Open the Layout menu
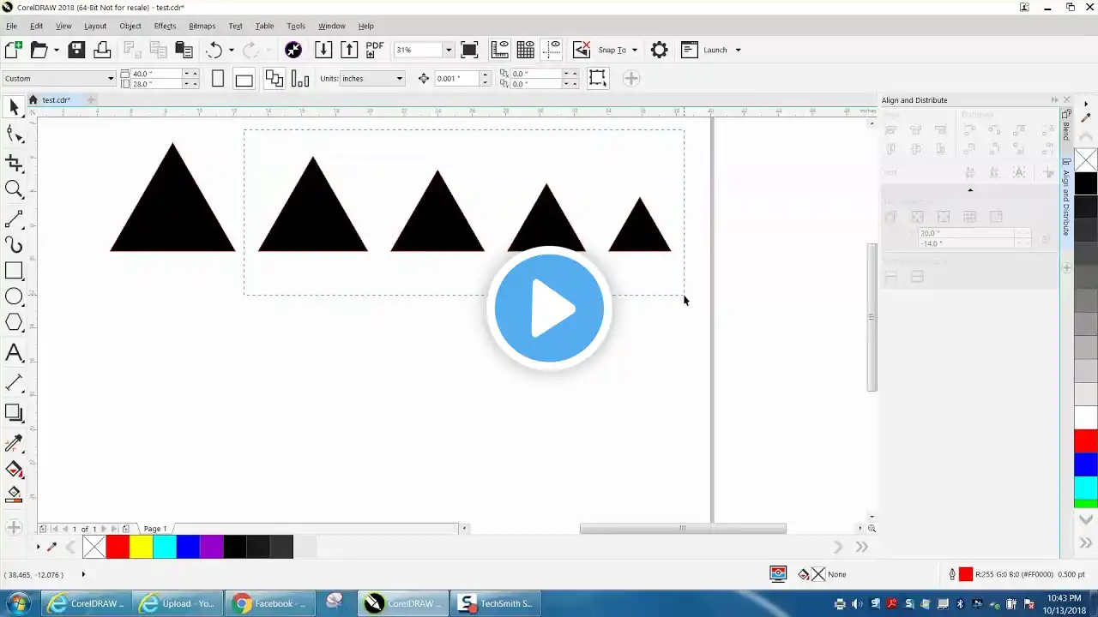Image resolution: width=1098 pixels, height=617 pixels. (95, 26)
